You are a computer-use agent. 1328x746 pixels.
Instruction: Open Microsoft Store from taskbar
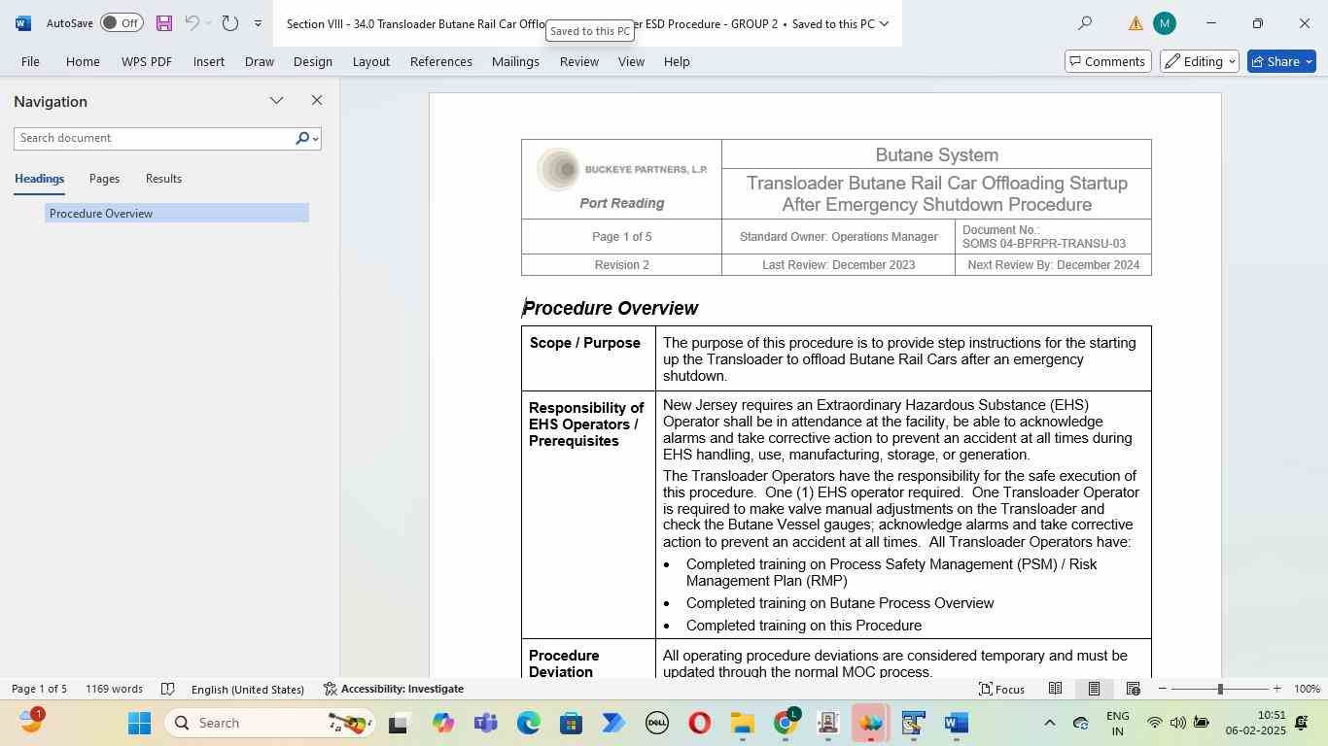(571, 723)
